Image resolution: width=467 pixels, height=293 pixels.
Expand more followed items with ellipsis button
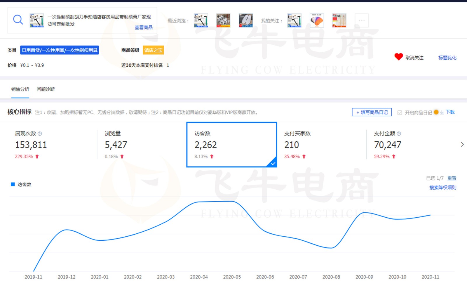click(x=362, y=20)
